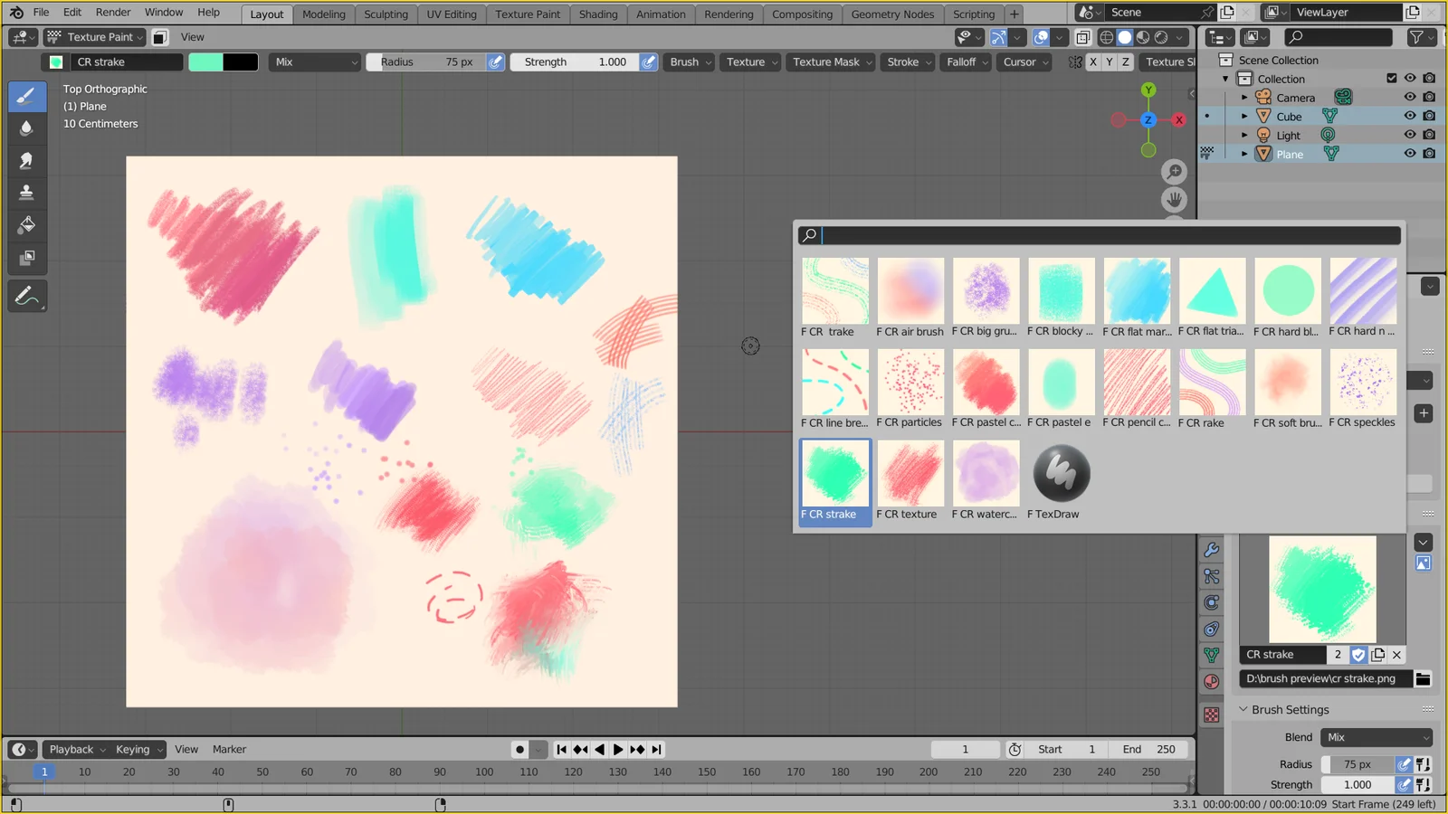Viewport: 1448px width, 814px height.
Task: Select the Smear tool in the toolbar
Action: (x=27, y=160)
